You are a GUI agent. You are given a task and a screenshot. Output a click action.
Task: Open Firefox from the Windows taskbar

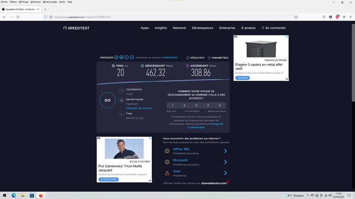click(x=41, y=195)
